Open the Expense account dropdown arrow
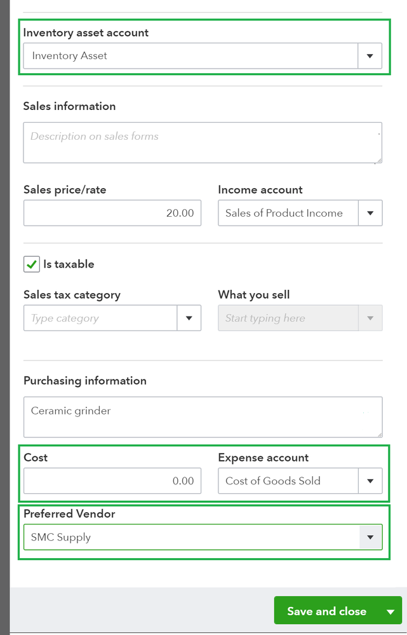The width and height of the screenshot is (407, 635). [370, 481]
